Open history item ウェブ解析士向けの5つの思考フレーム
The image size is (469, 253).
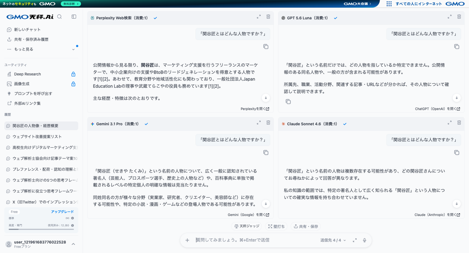click(x=41, y=180)
